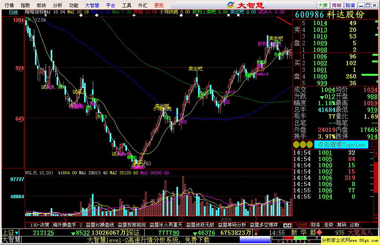Switch to the 益盟按部就班 tab
Image resolution: width=380 pixels, height=245 pixels.
click(x=132, y=225)
